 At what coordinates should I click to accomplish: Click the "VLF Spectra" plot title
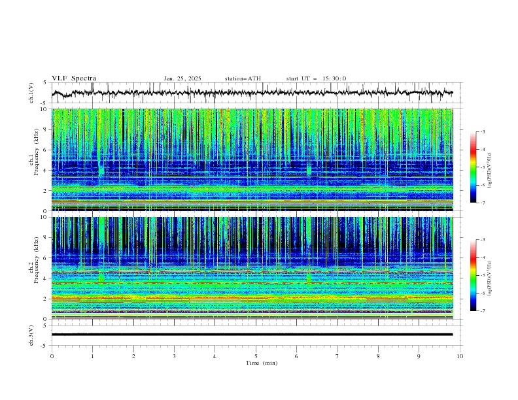(x=74, y=78)
